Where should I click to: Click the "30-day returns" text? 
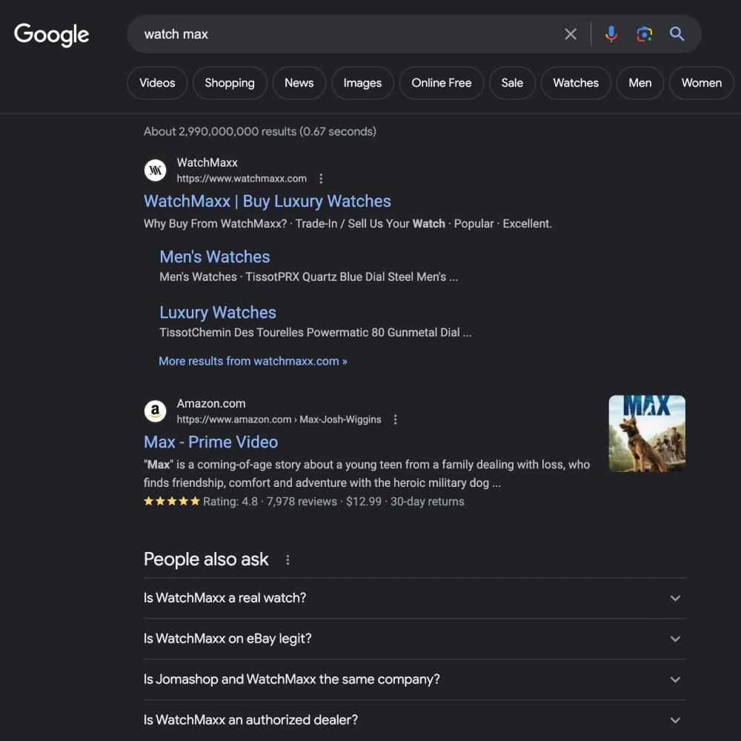tap(428, 502)
